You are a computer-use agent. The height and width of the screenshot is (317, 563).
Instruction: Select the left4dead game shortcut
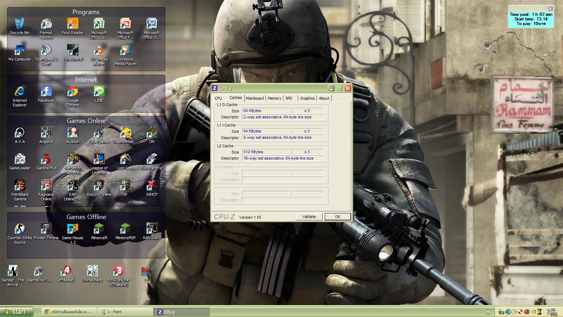65,274
